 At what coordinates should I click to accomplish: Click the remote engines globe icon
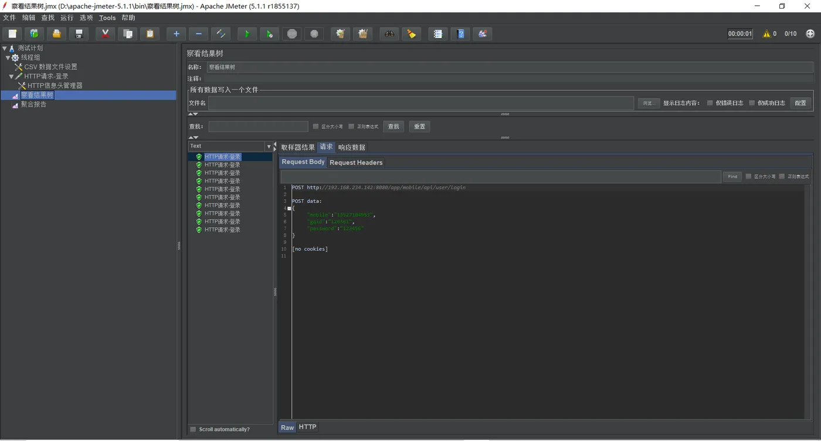point(810,34)
